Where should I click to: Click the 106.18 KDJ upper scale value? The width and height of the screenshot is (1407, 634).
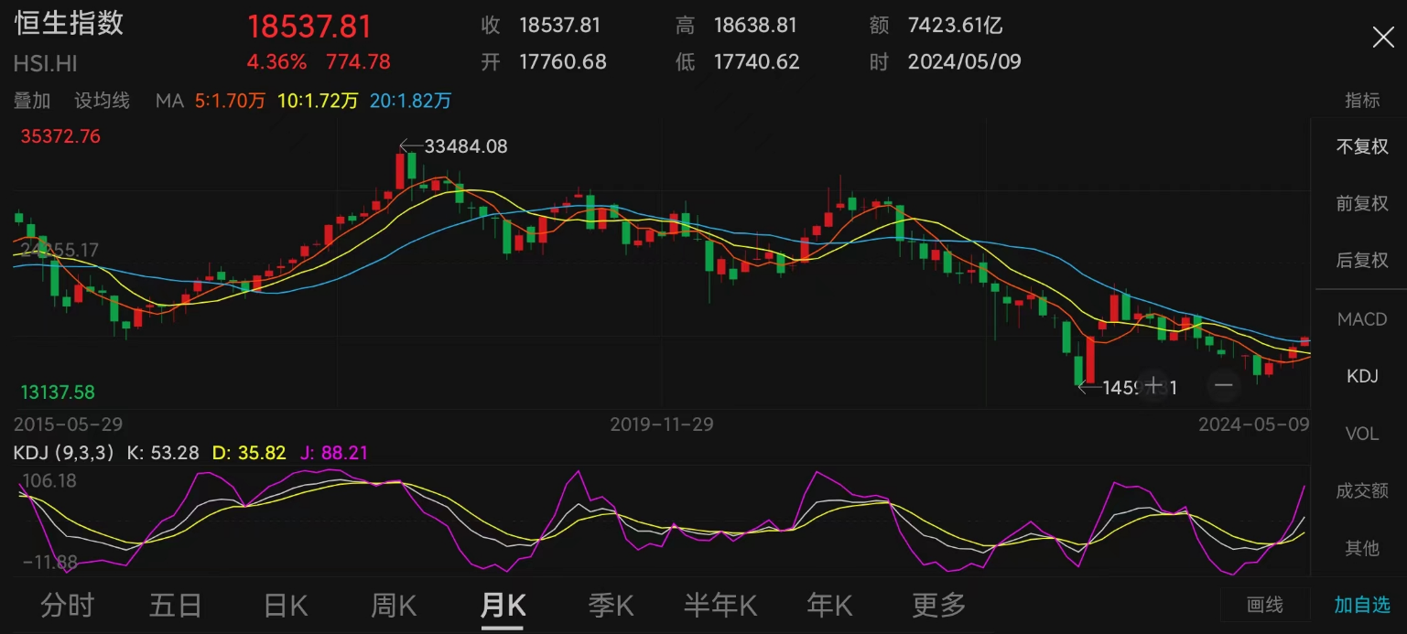click(x=50, y=481)
